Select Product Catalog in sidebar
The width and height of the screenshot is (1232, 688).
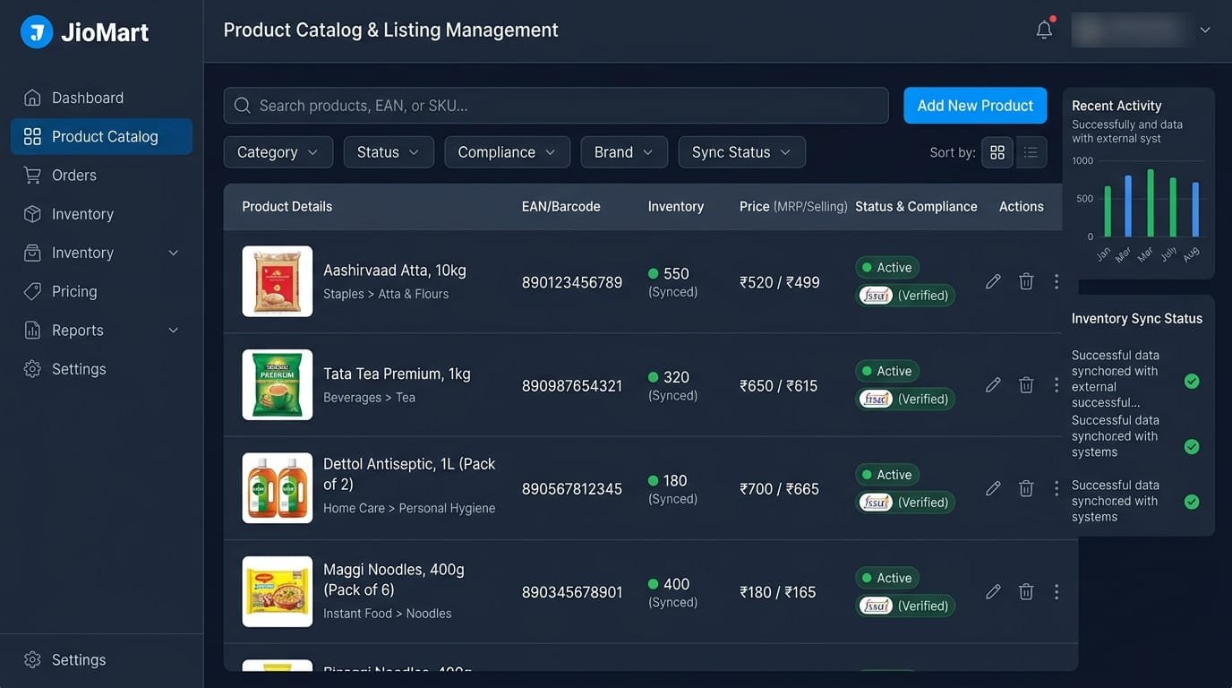[x=102, y=136]
